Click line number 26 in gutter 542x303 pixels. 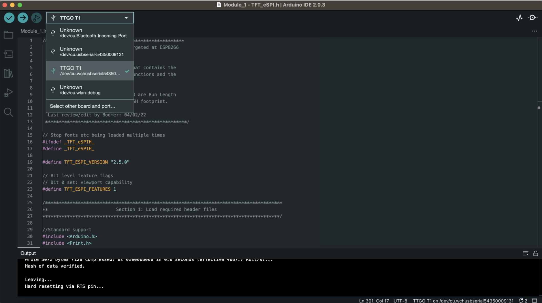click(x=30, y=209)
